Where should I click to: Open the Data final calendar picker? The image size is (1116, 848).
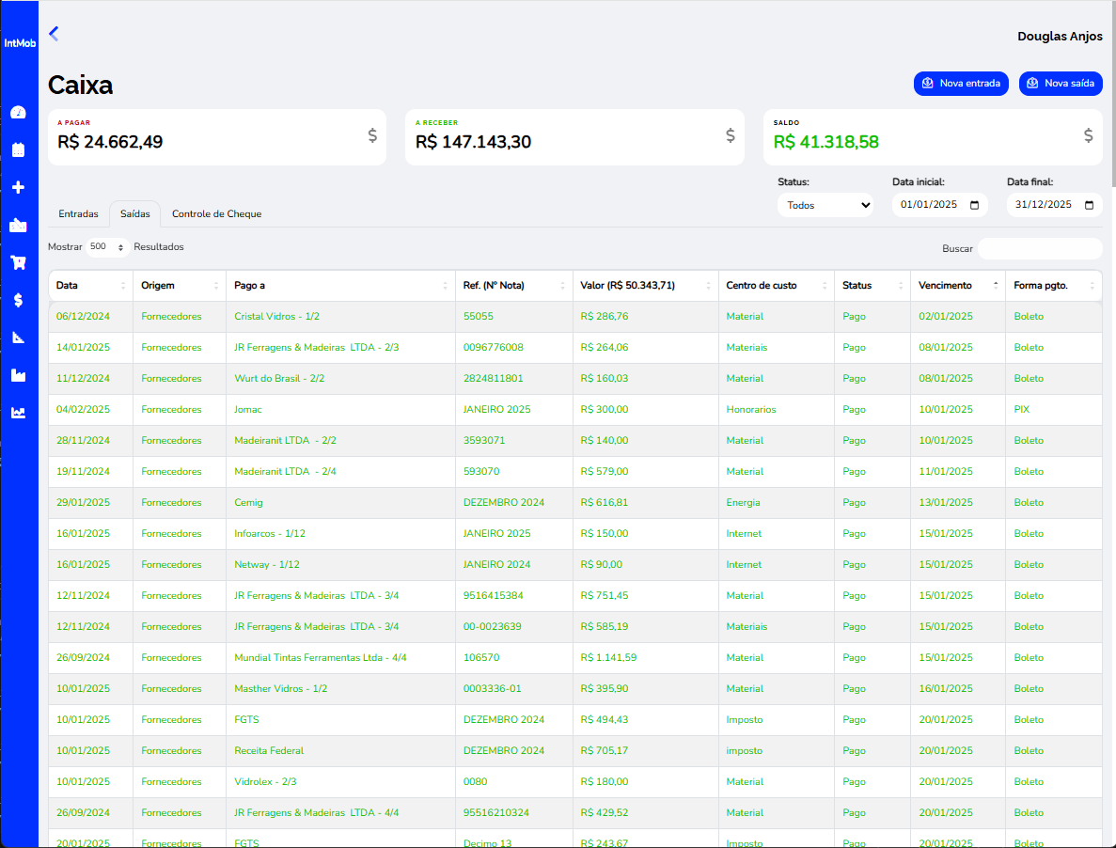click(1089, 205)
